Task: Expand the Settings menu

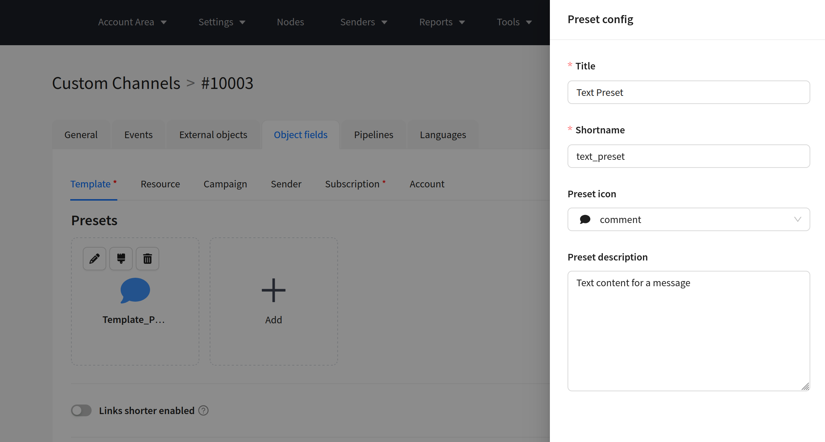Action: click(x=222, y=22)
